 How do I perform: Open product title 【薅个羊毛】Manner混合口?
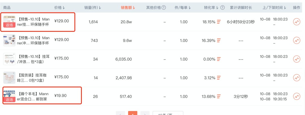click(x=33, y=96)
